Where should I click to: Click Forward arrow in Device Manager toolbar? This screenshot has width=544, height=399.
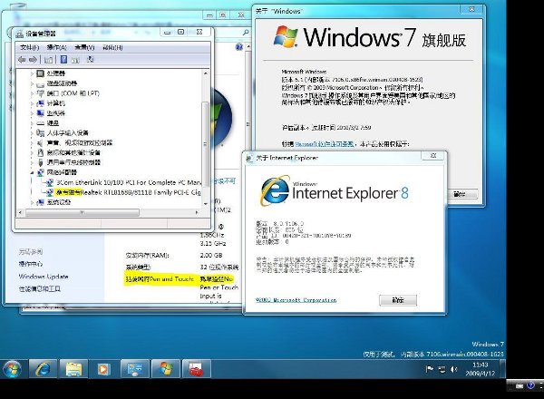(33, 60)
